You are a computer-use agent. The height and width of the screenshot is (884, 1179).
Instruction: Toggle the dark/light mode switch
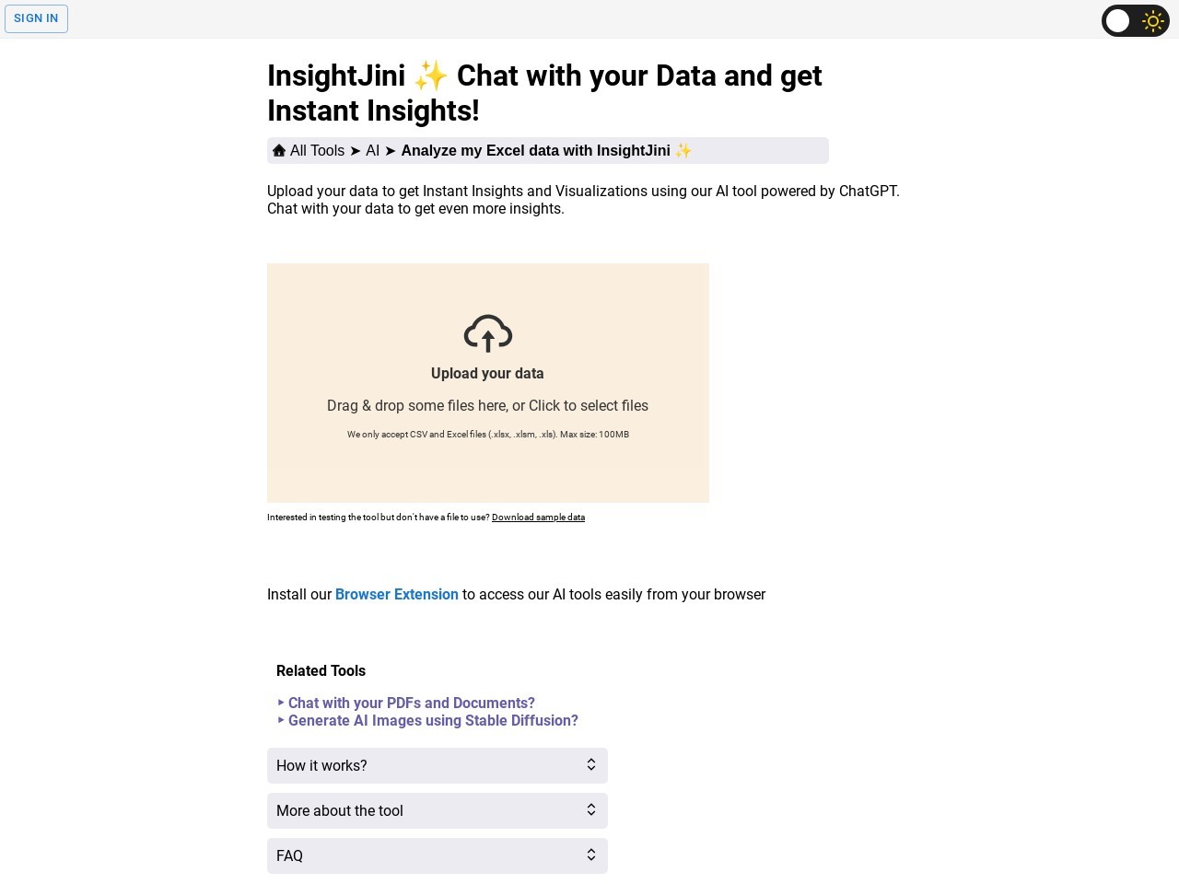(x=1135, y=20)
